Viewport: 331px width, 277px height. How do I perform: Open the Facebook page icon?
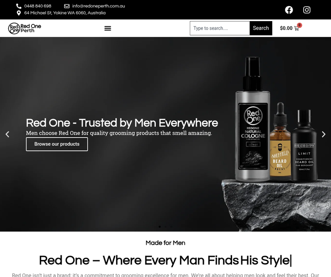pos(289,10)
